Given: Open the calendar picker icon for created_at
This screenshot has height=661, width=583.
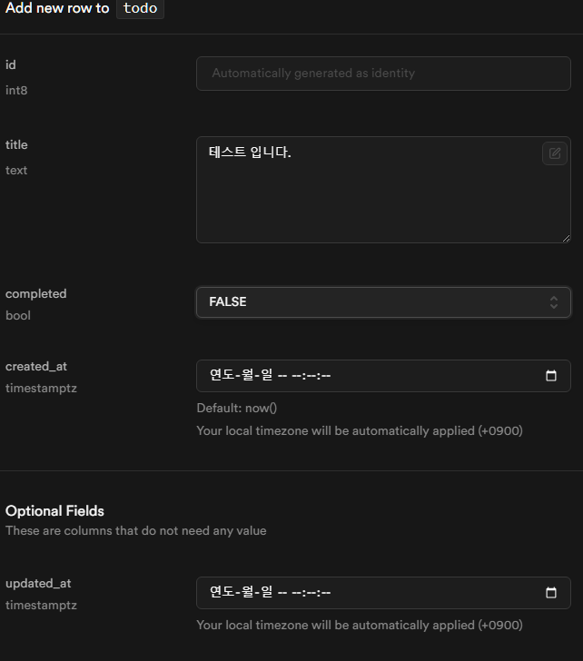Looking at the screenshot, I should (551, 376).
